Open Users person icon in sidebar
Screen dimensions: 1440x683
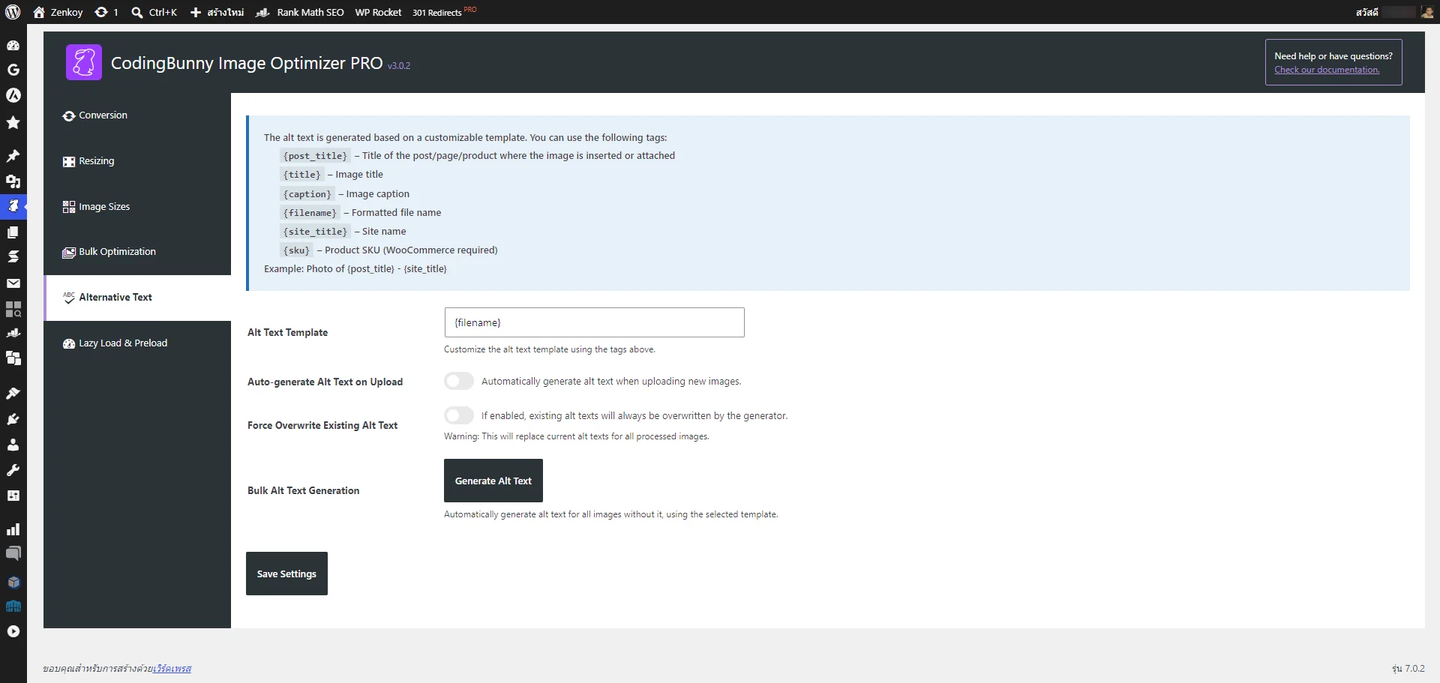click(x=13, y=445)
